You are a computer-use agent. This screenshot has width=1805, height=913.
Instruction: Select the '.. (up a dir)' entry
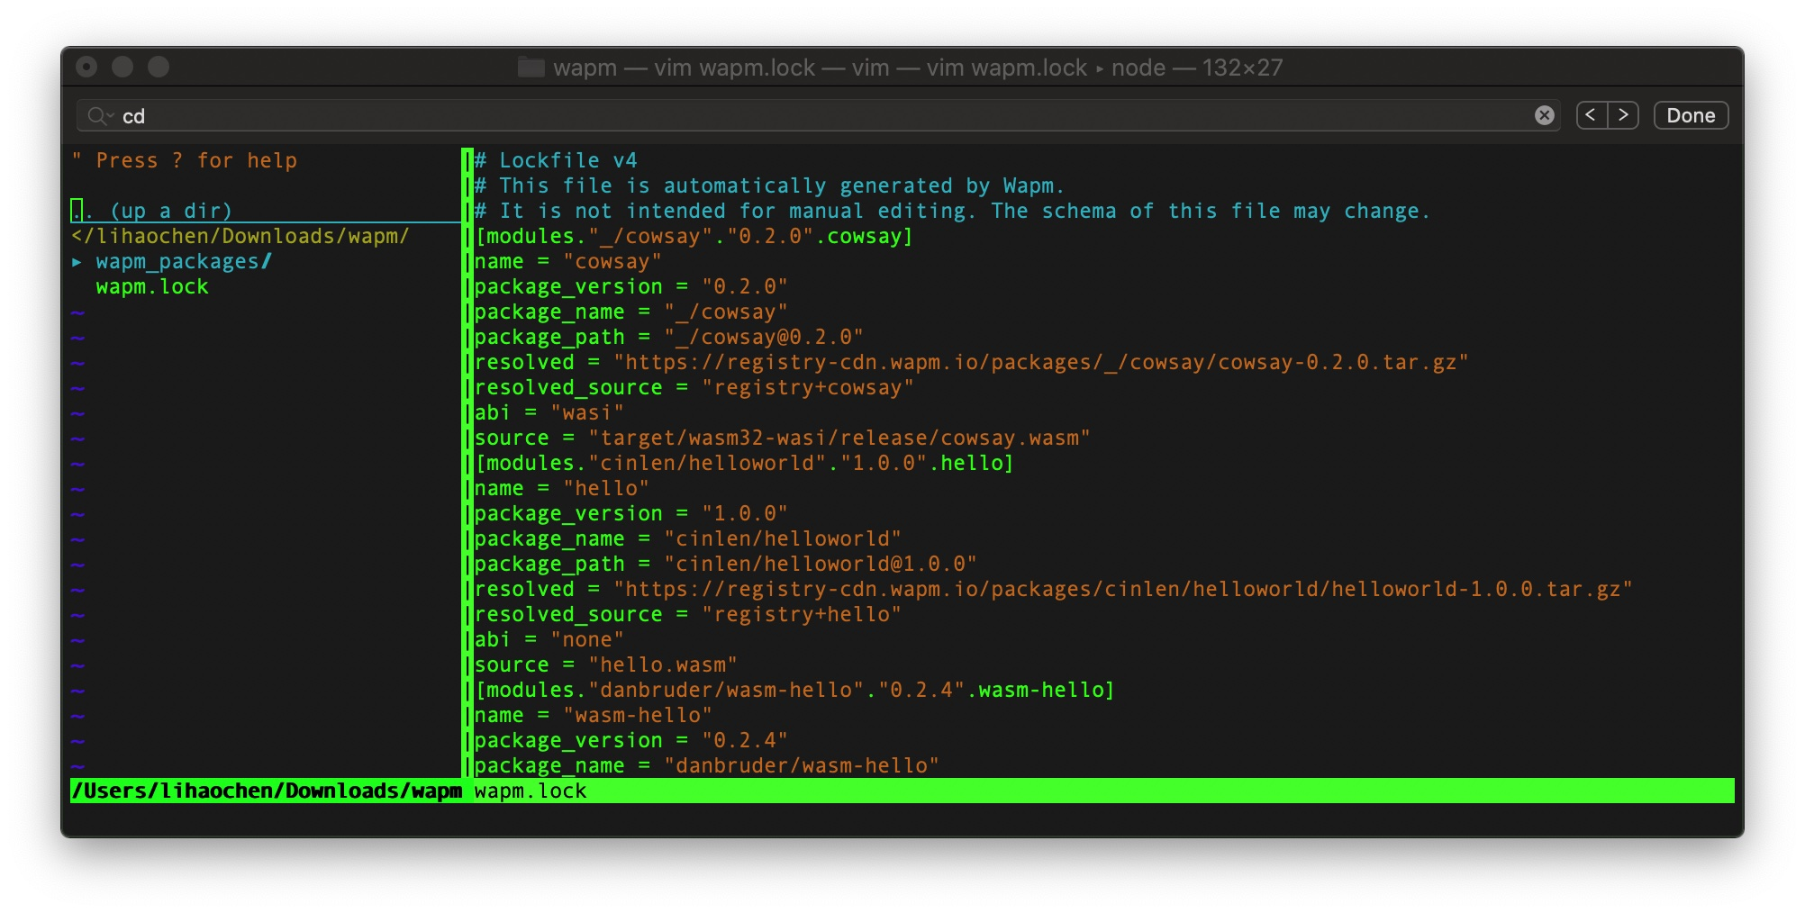pos(152,211)
